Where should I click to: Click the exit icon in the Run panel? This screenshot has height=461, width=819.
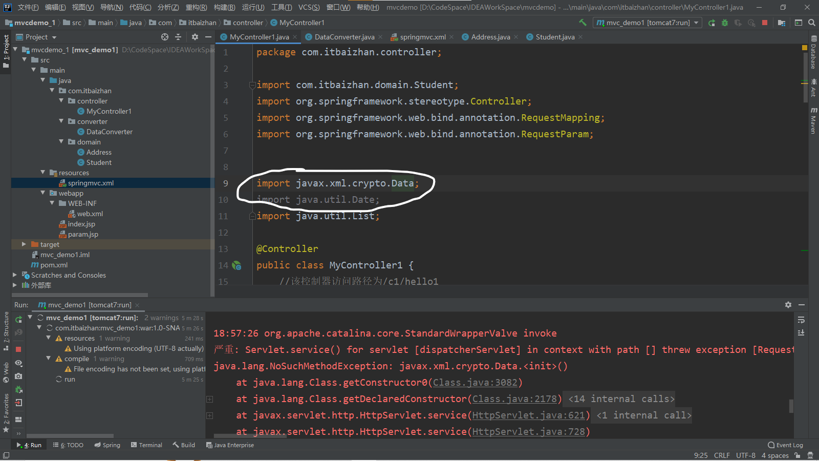pyautogui.click(x=19, y=403)
